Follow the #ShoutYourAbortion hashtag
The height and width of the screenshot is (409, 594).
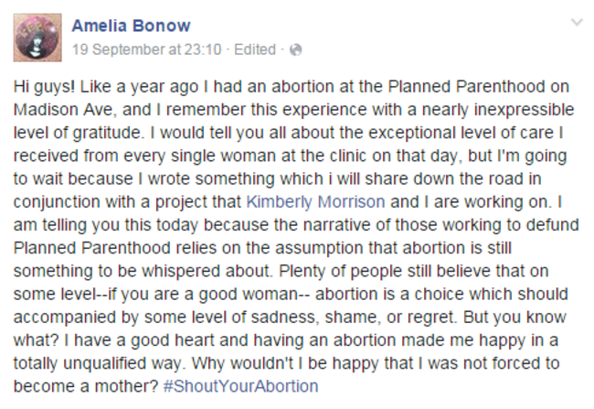click(240, 386)
